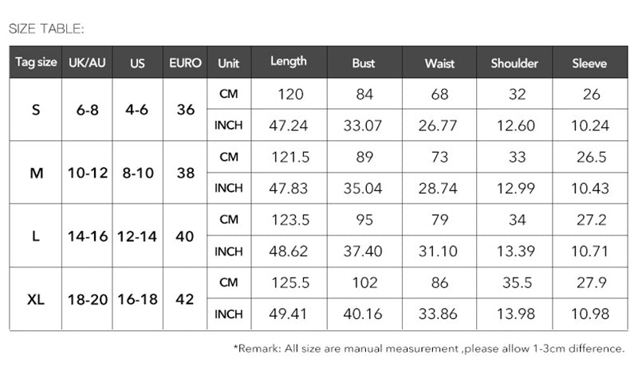638x370 pixels.
Task: Click EURO size 38 cell
Action: (185, 173)
